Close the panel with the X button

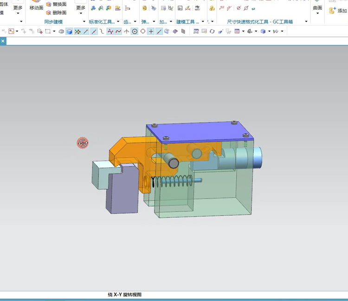click(3, 41)
